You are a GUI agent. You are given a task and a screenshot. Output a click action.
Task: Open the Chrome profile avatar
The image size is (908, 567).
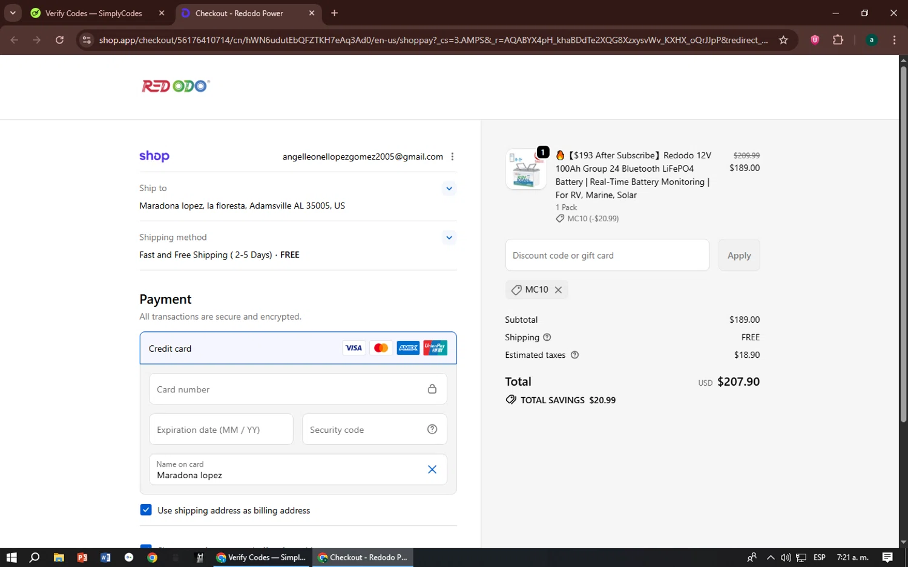click(872, 40)
